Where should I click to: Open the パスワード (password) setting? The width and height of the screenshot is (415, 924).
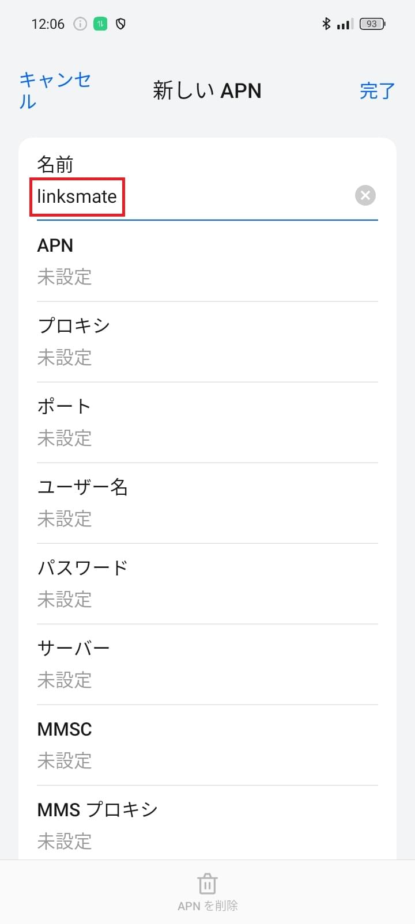click(x=207, y=584)
